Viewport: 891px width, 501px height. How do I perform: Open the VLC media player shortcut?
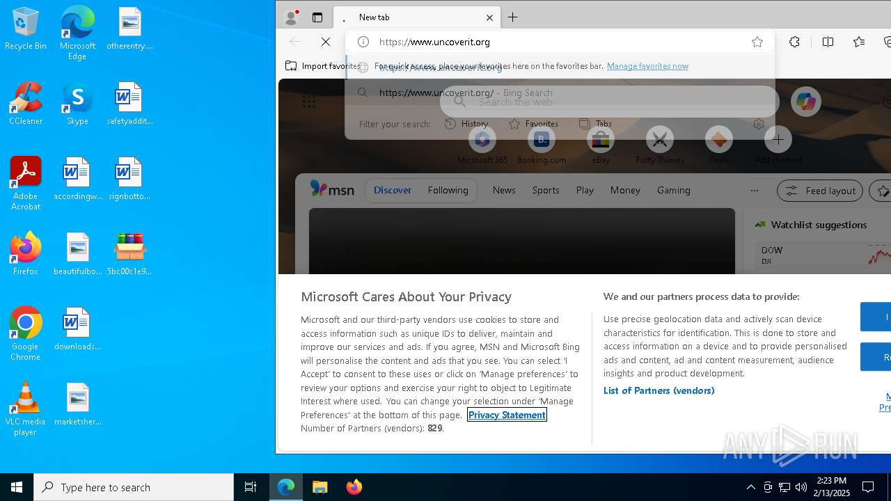pyautogui.click(x=26, y=409)
